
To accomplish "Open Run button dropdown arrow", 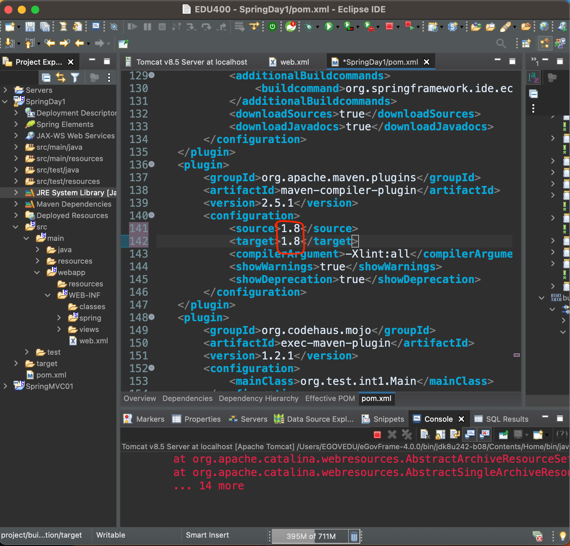I will pyautogui.click(x=337, y=27).
